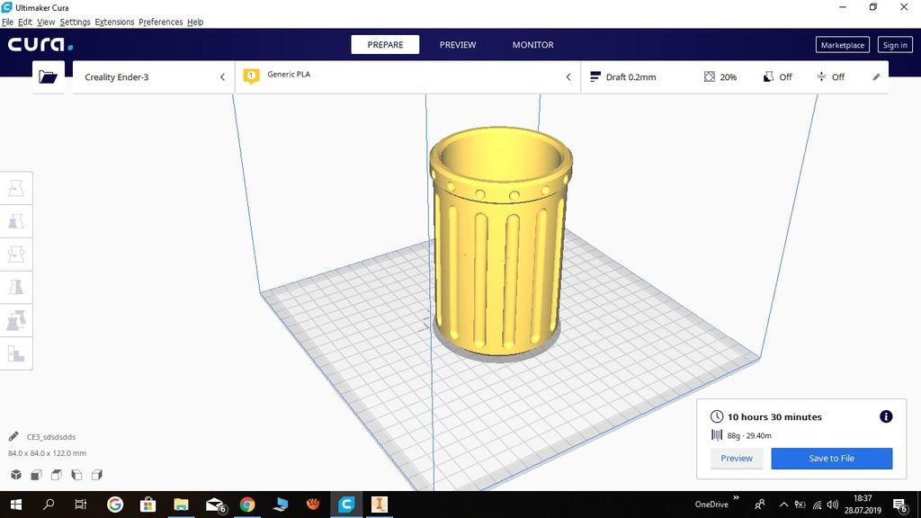Viewport: 921px width, 518px height.
Task: Select the Move tool in left toolbar
Action: 16,188
